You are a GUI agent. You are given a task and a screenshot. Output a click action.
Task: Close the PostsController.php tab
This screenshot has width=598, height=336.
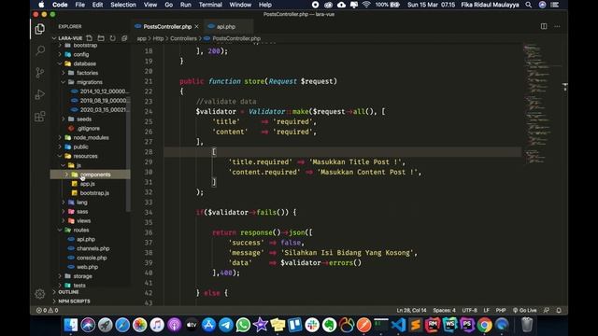[197, 27]
